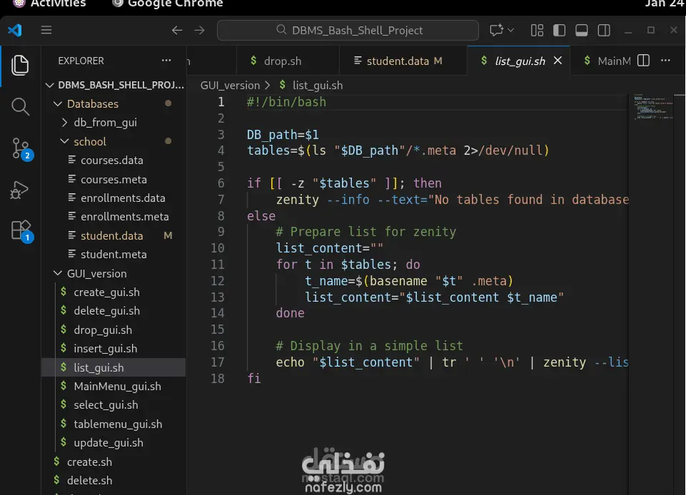The height and width of the screenshot is (495, 686).
Task: Open editor more actions ellipsis
Action: (x=665, y=61)
